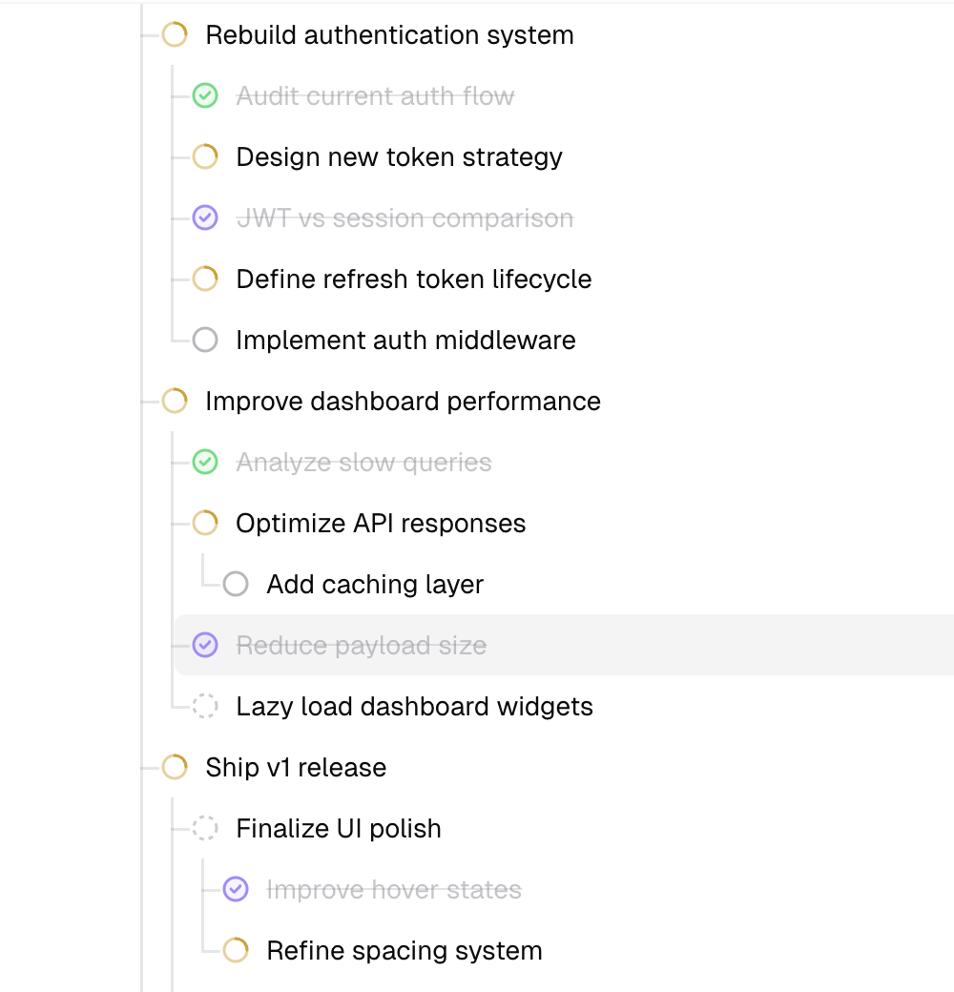Toggle the checkbox for Rebuild authentication system

click(x=175, y=34)
